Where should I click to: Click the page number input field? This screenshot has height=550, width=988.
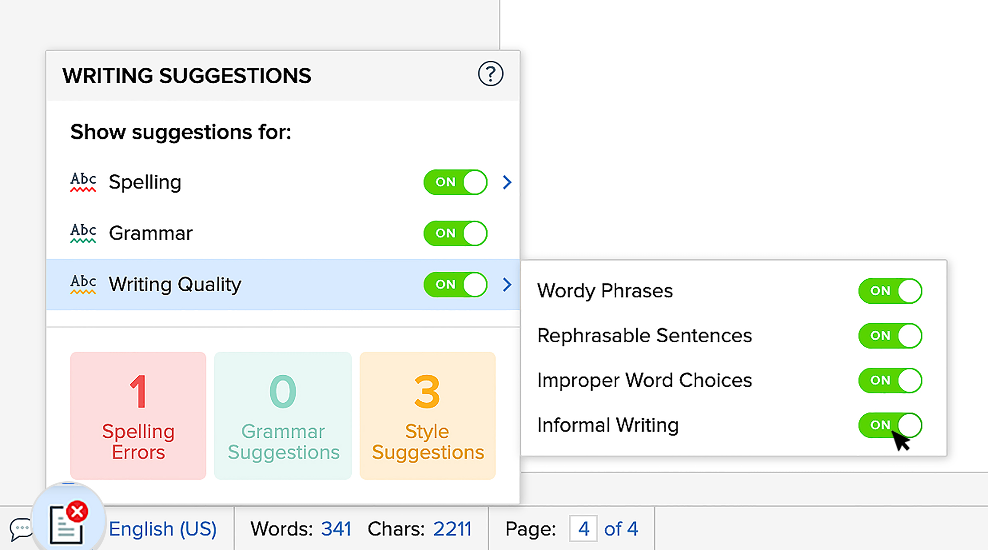click(x=583, y=529)
